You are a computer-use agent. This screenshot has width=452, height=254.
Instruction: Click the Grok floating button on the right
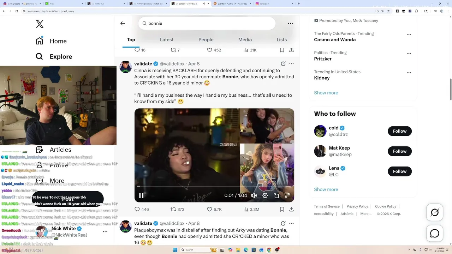[x=435, y=213]
